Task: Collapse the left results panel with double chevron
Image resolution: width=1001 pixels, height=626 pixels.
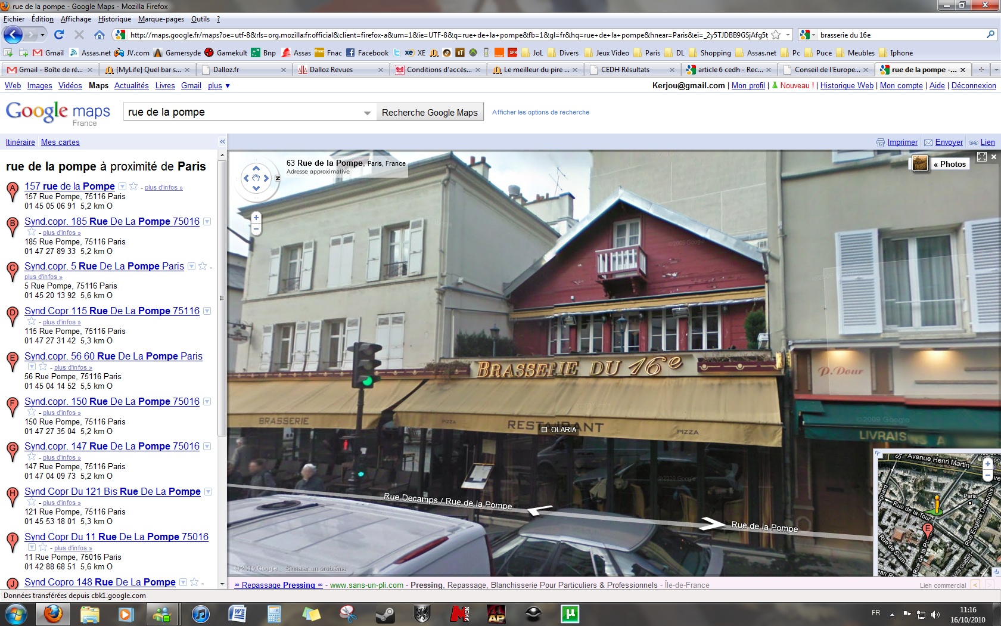Action: point(222,142)
